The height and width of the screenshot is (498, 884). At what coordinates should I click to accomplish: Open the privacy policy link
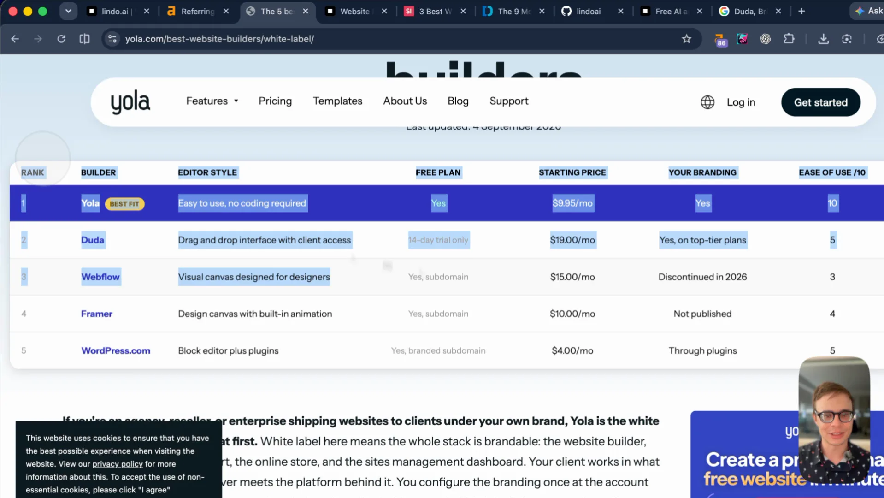[x=118, y=464]
